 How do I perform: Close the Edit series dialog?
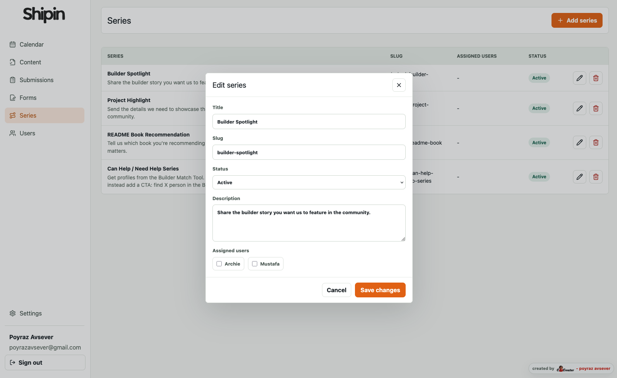point(399,85)
